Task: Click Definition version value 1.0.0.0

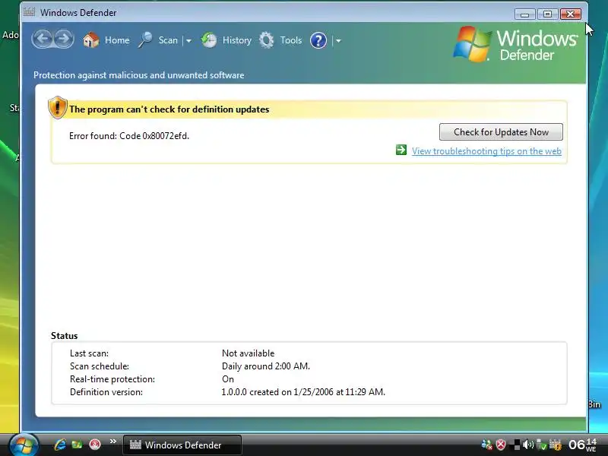Action: tap(303, 392)
